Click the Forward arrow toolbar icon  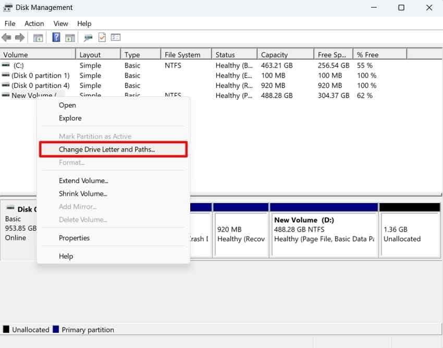pos(19,37)
